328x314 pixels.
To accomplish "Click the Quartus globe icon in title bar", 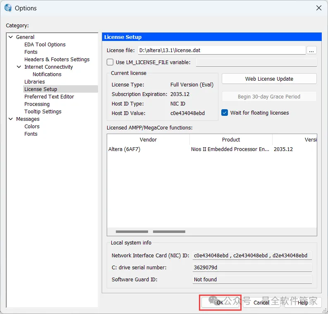I will pos(8,8).
